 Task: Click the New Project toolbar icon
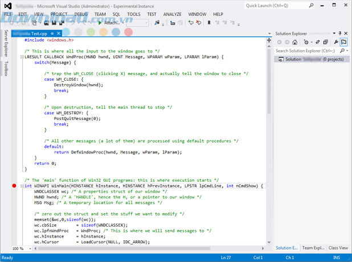(34, 23)
